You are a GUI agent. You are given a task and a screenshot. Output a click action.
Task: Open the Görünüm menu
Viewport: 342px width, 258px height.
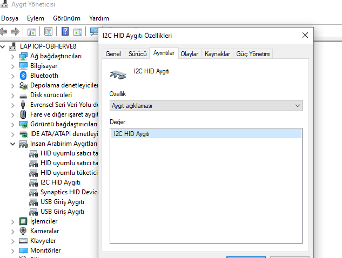click(66, 18)
